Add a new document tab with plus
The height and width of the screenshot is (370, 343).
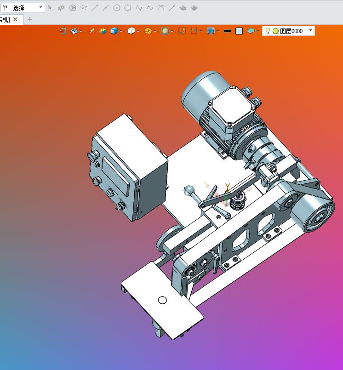(x=30, y=19)
